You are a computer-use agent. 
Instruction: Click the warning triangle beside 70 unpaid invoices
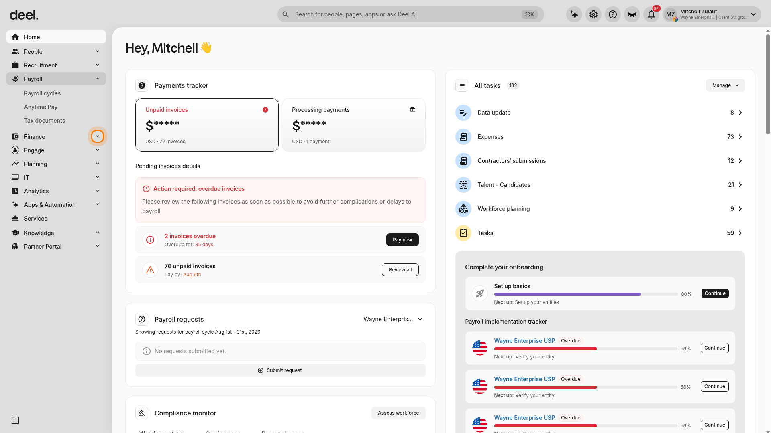[150, 270]
